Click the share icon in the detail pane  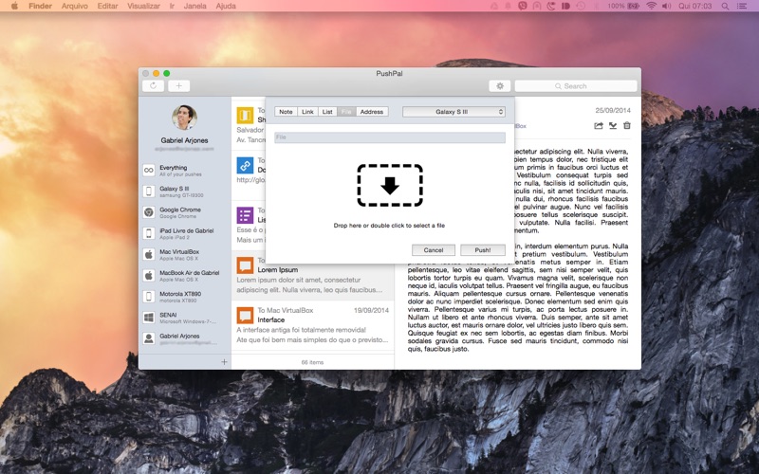point(599,126)
